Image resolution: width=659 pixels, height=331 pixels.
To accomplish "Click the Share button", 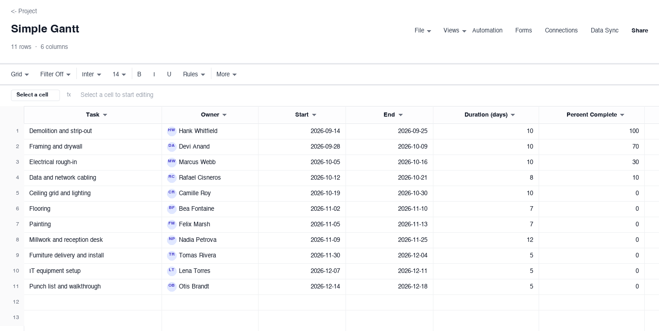I will click(640, 31).
